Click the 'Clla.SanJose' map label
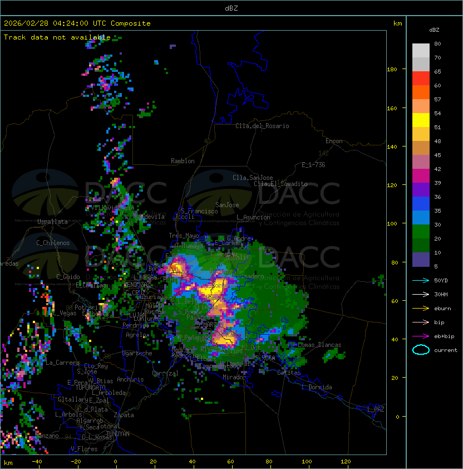The image size is (463, 469). point(253,178)
